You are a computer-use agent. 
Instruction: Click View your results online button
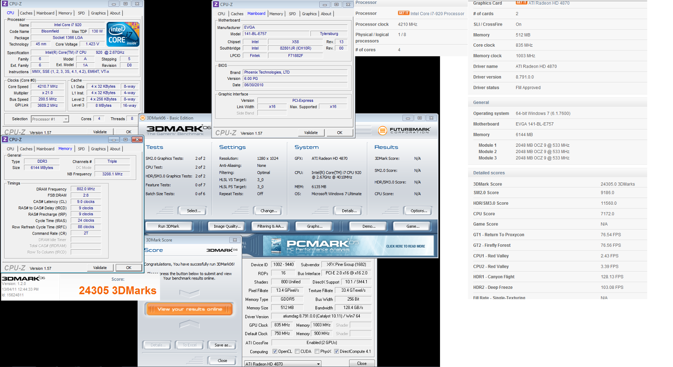pyautogui.click(x=190, y=309)
